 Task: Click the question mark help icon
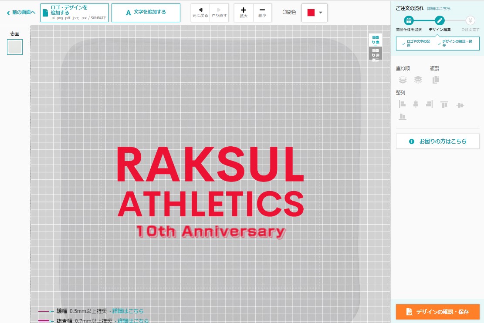click(x=411, y=141)
